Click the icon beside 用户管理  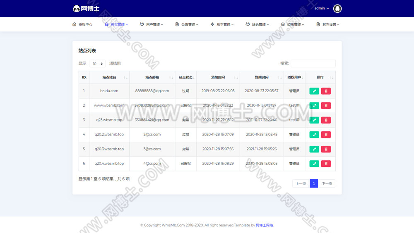pos(142,24)
